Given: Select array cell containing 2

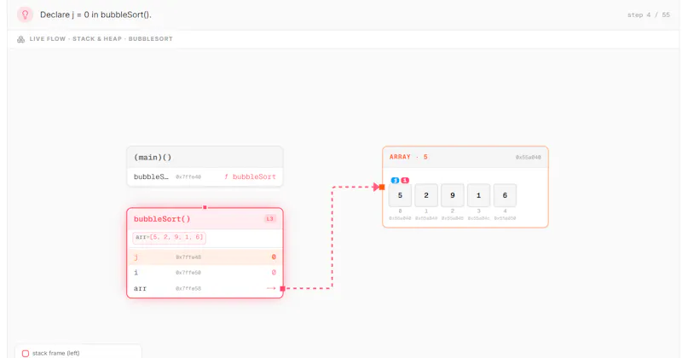Looking at the screenshot, I should click(x=426, y=195).
